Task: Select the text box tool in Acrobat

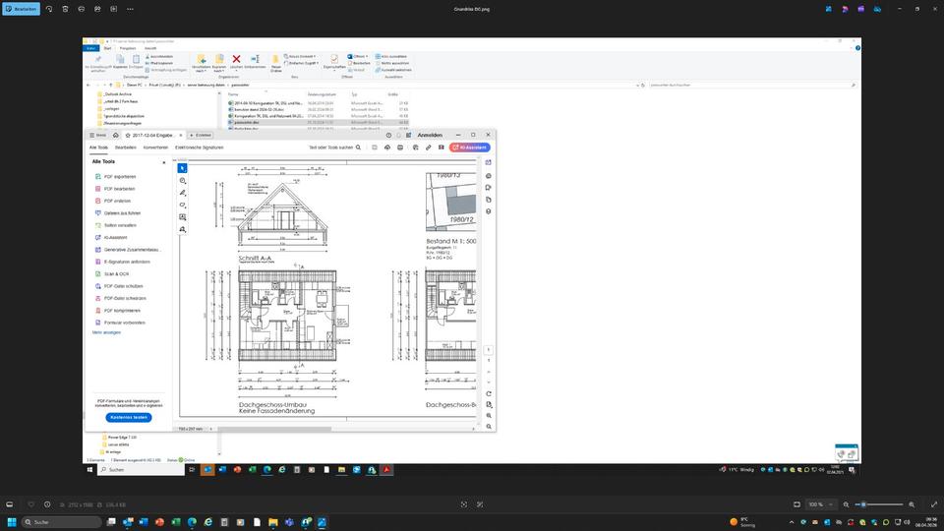Action: coord(183,217)
